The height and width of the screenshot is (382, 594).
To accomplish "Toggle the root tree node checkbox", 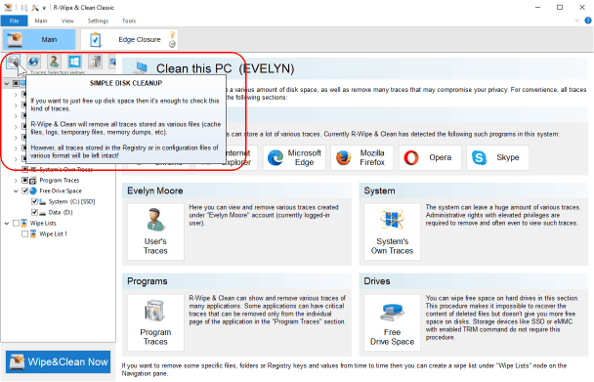I will [16, 83].
